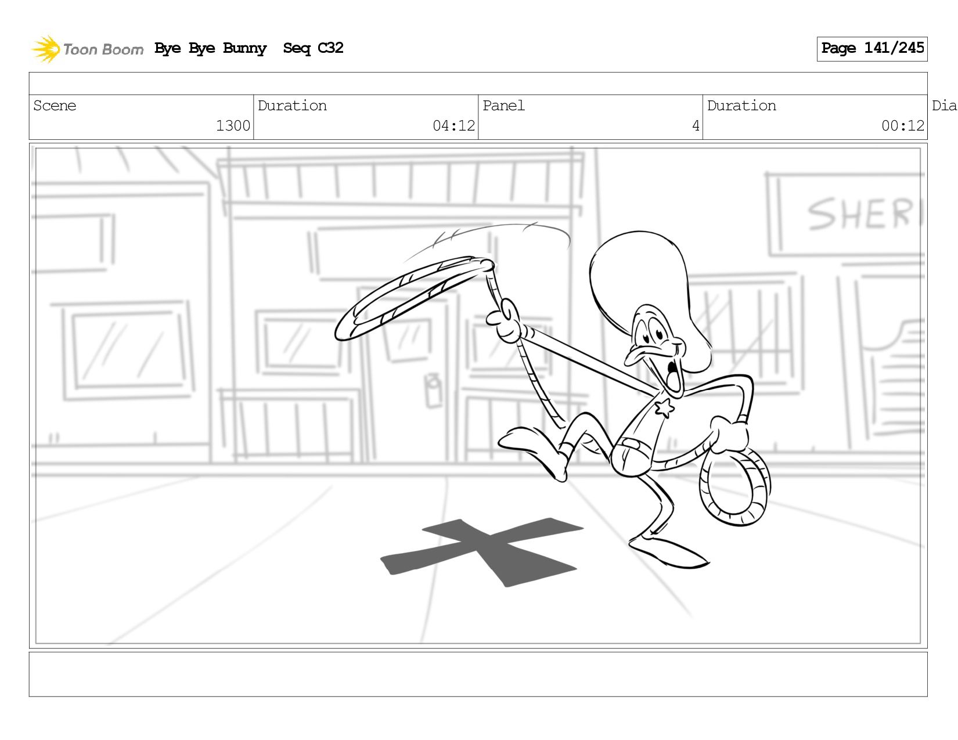Viewport: 958px width, 740px height.
Task: Click the storyboard panel drawing
Action: point(478,396)
